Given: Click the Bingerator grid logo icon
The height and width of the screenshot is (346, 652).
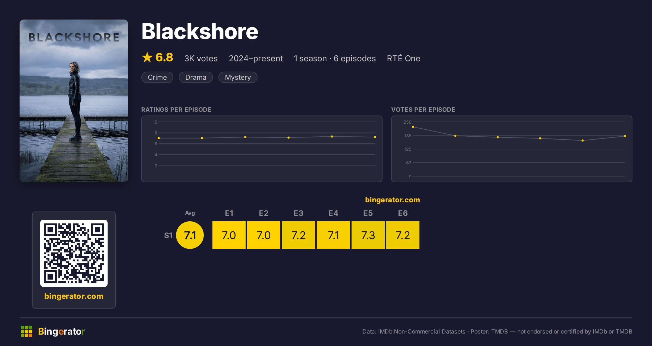Looking at the screenshot, I should point(27,331).
